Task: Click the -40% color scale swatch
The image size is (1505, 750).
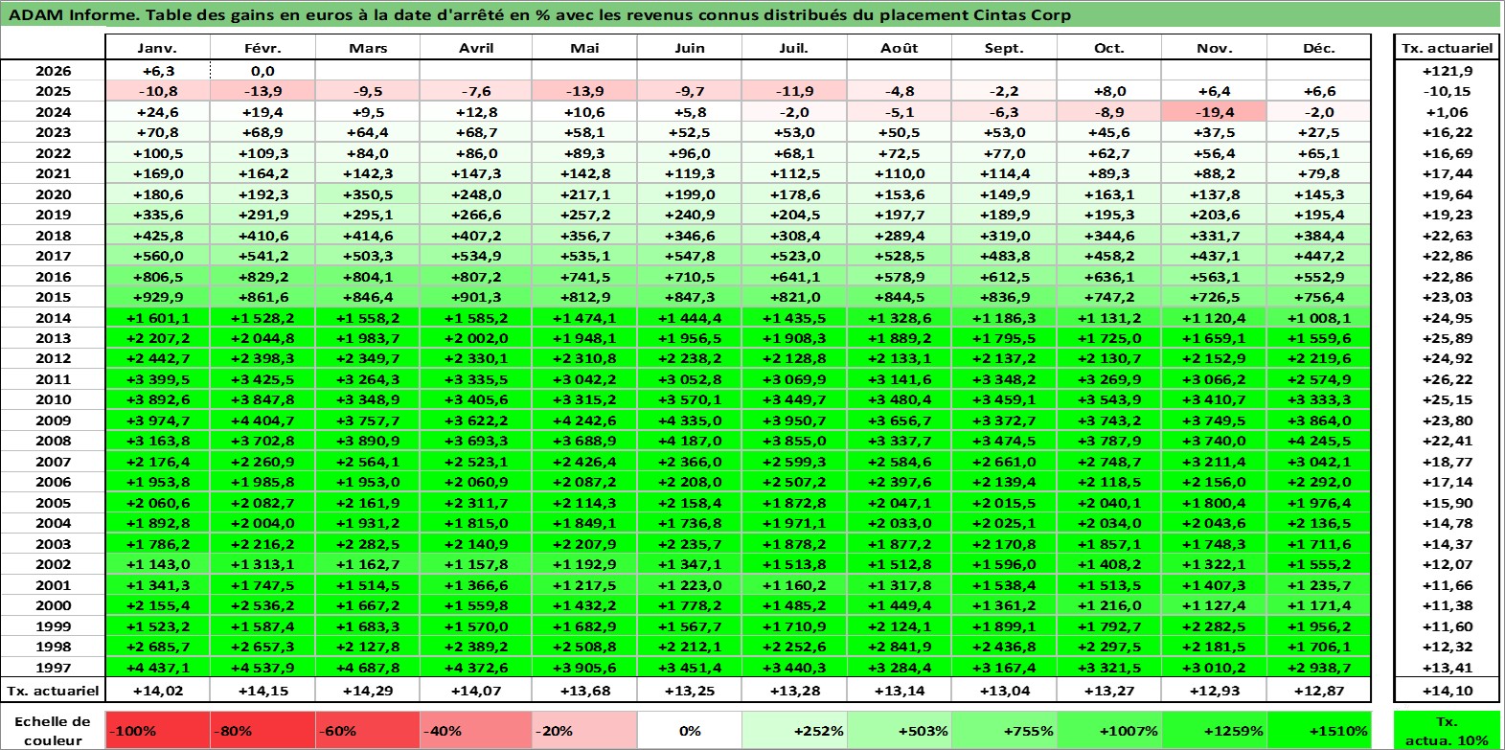Action: point(476,730)
